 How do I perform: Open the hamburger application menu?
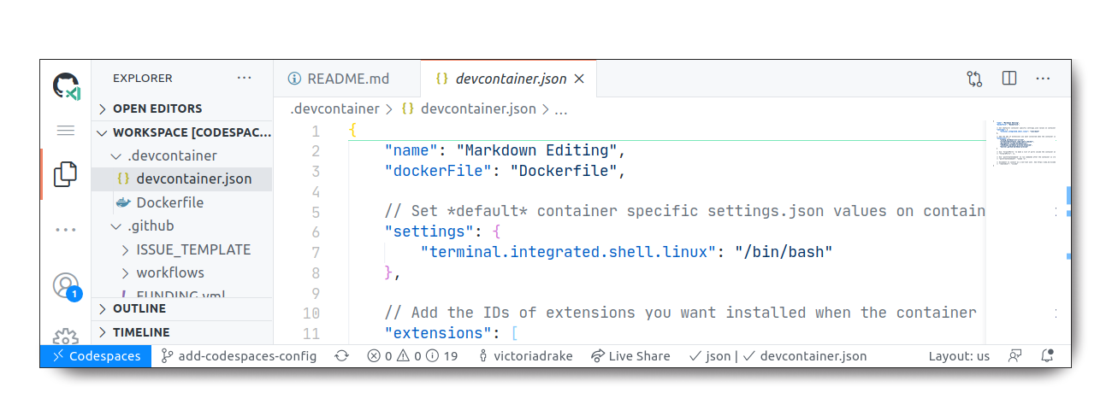click(x=66, y=131)
